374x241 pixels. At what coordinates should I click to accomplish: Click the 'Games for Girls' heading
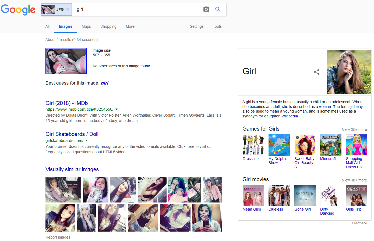tap(261, 129)
